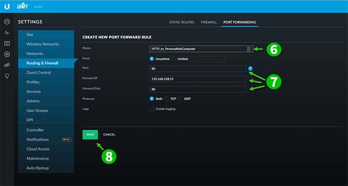Click the blue help icon beside Port
Image resolution: width=348 pixels, height=186 pixels.
coord(250,69)
